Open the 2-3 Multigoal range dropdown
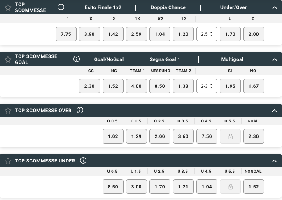Viewport: 282px width, 200px height. [x=207, y=86]
